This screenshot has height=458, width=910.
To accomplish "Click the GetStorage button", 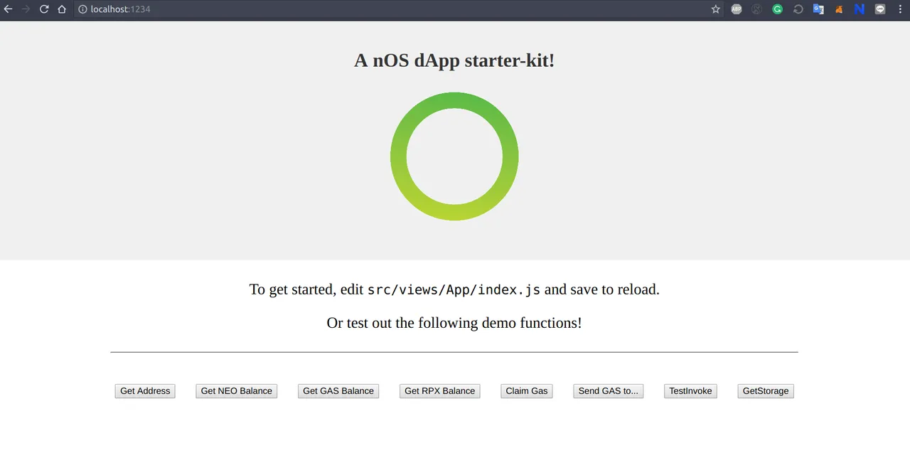I will [x=766, y=391].
